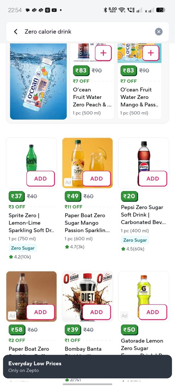Open Wi-Fi icon in status bar
This screenshot has width=175, height=388.
(122, 10)
